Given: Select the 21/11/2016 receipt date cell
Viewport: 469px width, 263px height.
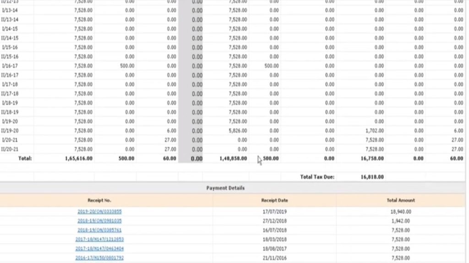Looking at the screenshot, I should (275, 257).
